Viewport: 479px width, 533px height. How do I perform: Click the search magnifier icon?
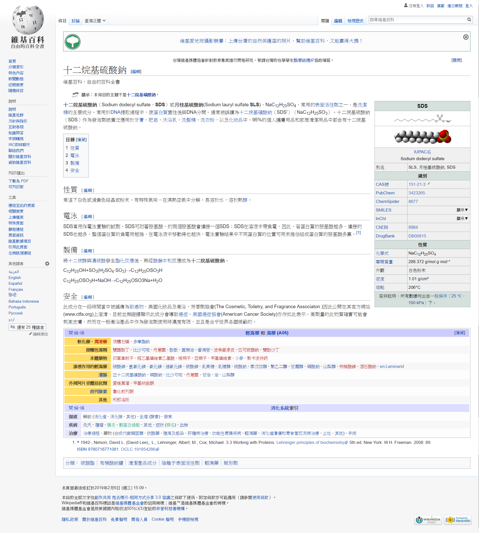point(469,20)
